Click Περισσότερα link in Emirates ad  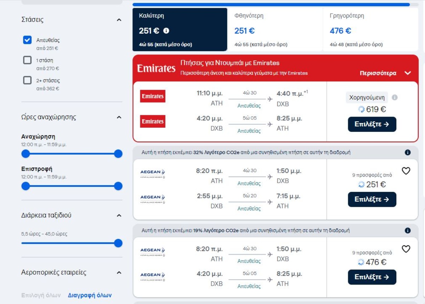point(378,73)
